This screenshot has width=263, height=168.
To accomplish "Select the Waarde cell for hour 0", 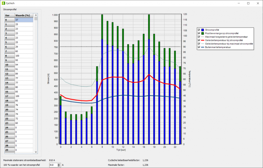I will (24, 19).
